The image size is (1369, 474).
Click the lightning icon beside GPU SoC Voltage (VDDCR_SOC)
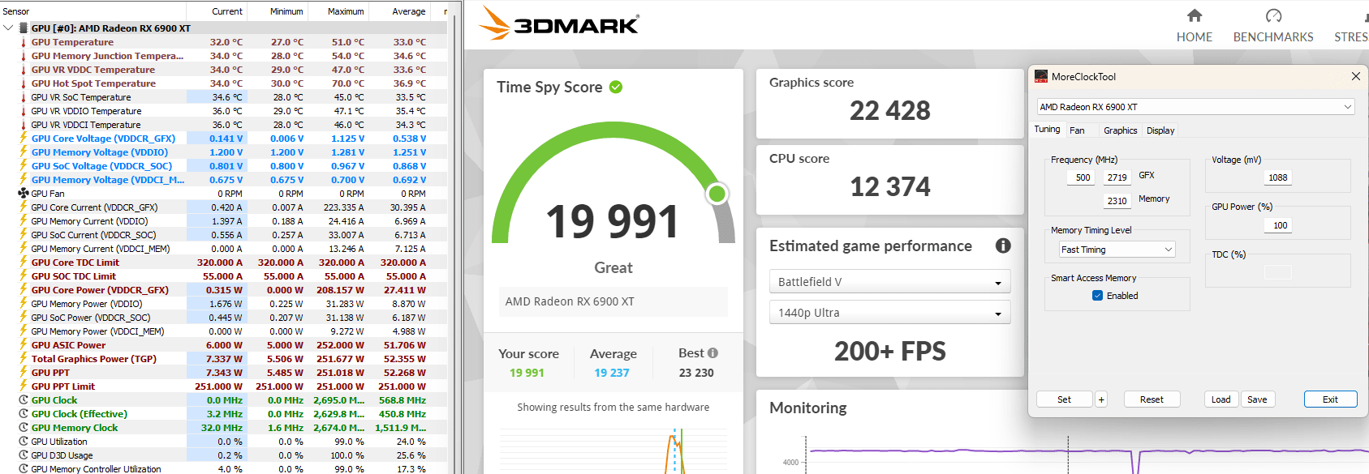(x=24, y=166)
